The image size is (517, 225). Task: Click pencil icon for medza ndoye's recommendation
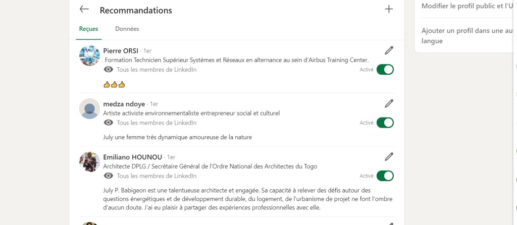click(389, 103)
